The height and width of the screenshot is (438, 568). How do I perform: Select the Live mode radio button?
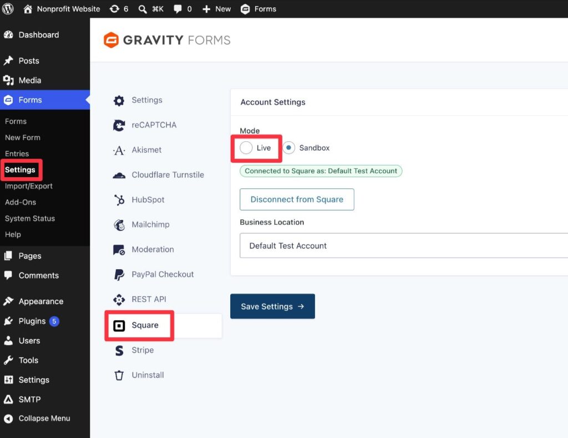[246, 147]
